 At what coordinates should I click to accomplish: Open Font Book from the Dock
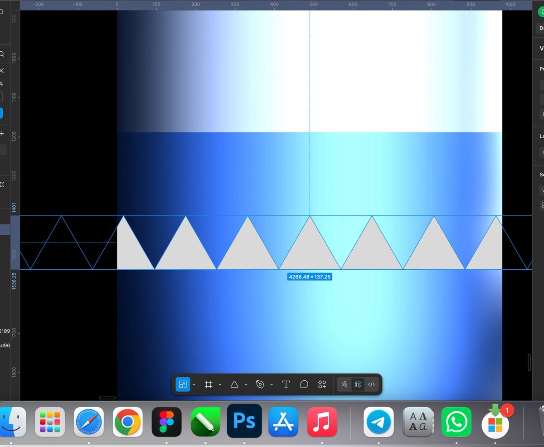[418, 422]
